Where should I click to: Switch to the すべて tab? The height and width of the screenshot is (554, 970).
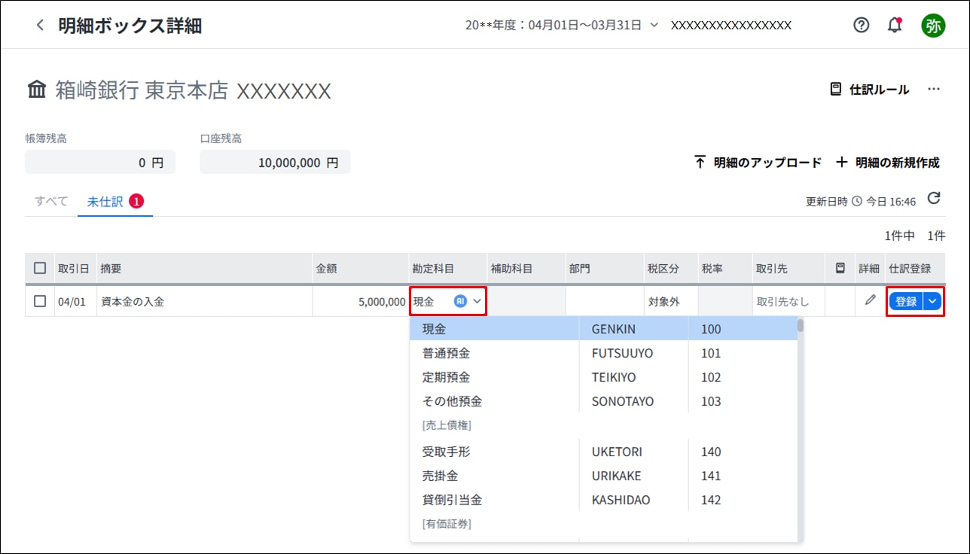coord(51,202)
